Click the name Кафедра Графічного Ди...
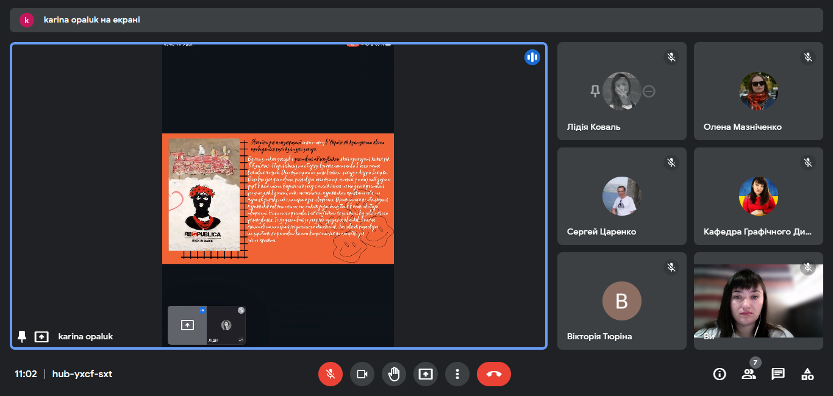Screen dimensions: 833x396 click(x=759, y=232)
